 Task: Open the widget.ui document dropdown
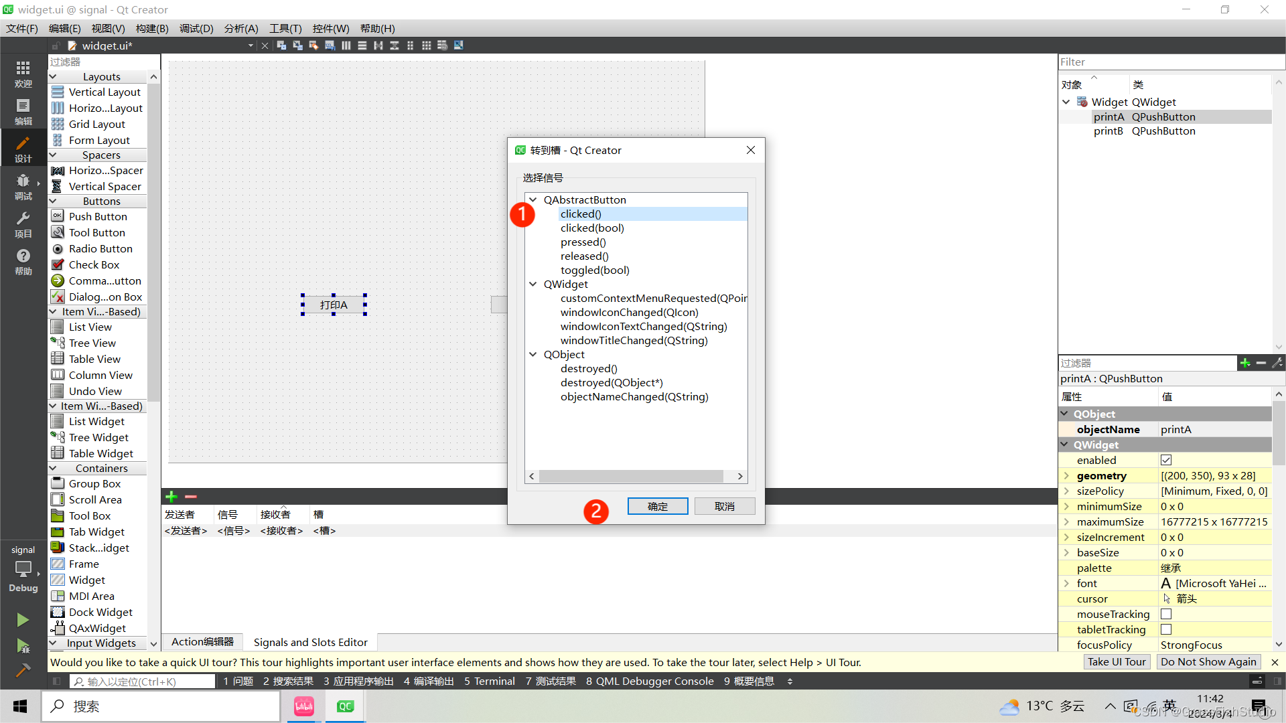point(251,46)
